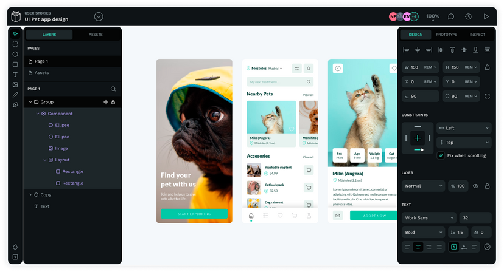504x272 pixels.
Task: Align horizontal centers icon
Action: coord(418,50)
